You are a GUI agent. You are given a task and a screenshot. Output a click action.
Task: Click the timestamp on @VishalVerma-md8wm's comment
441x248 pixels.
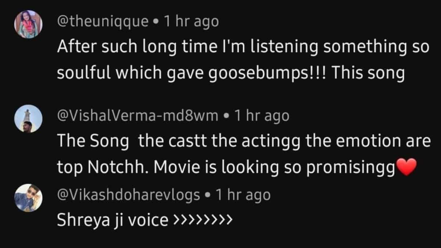(x=261, y=116)
